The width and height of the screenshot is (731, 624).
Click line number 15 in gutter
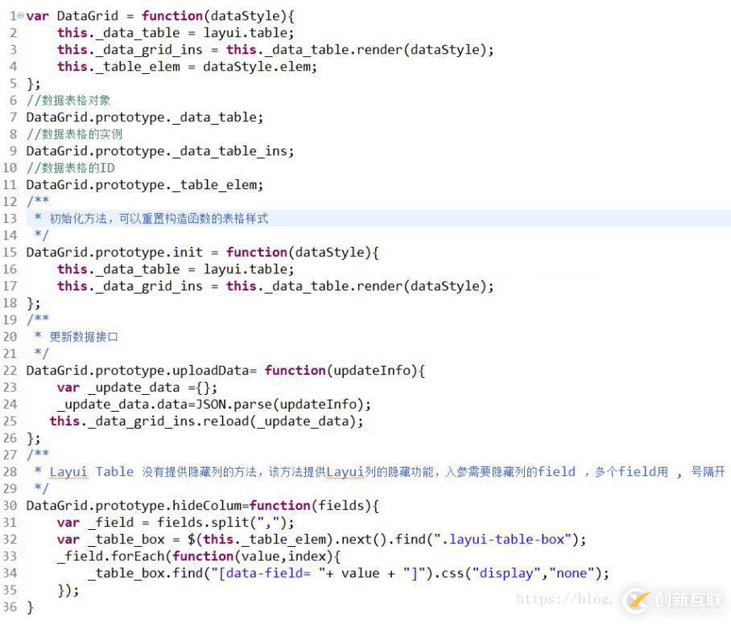(10, 252)
